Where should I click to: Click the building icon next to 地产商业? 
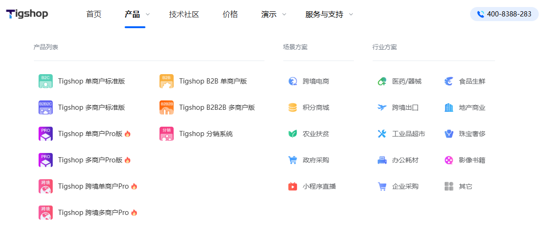coord(449,107)
